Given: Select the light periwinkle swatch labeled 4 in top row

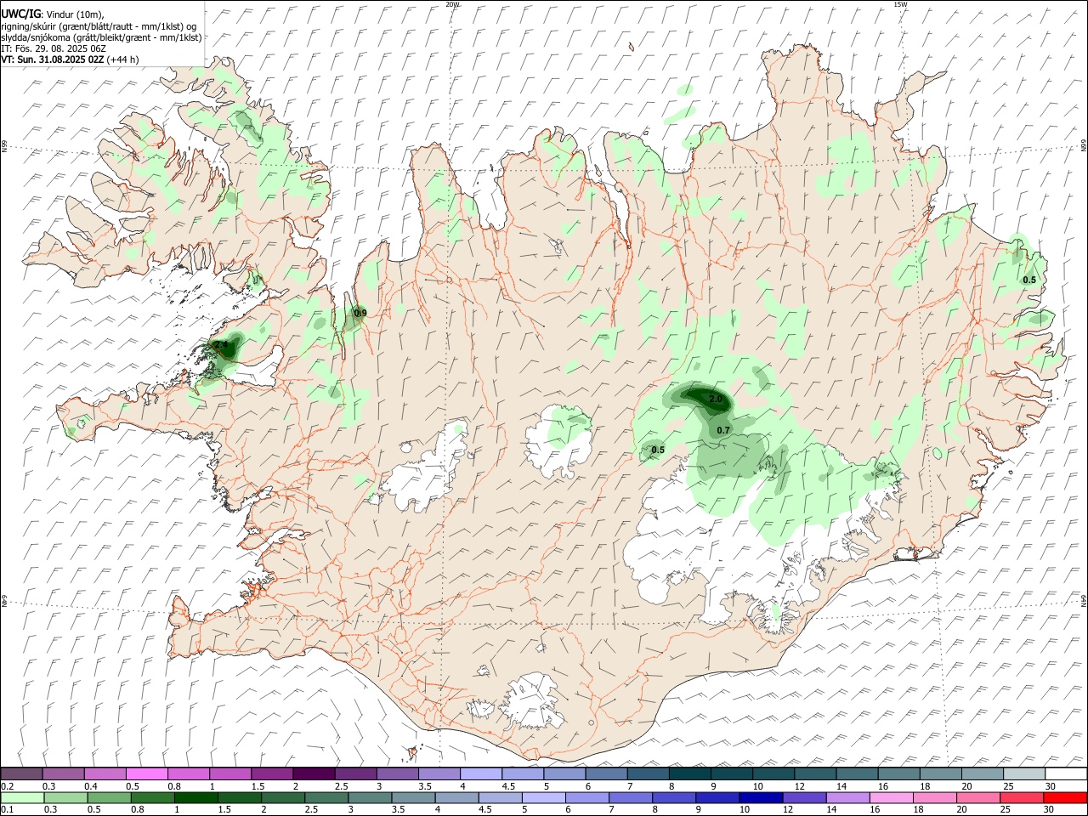Looking at the screenshot, I should pyautogui.click(x=481, y=773).
